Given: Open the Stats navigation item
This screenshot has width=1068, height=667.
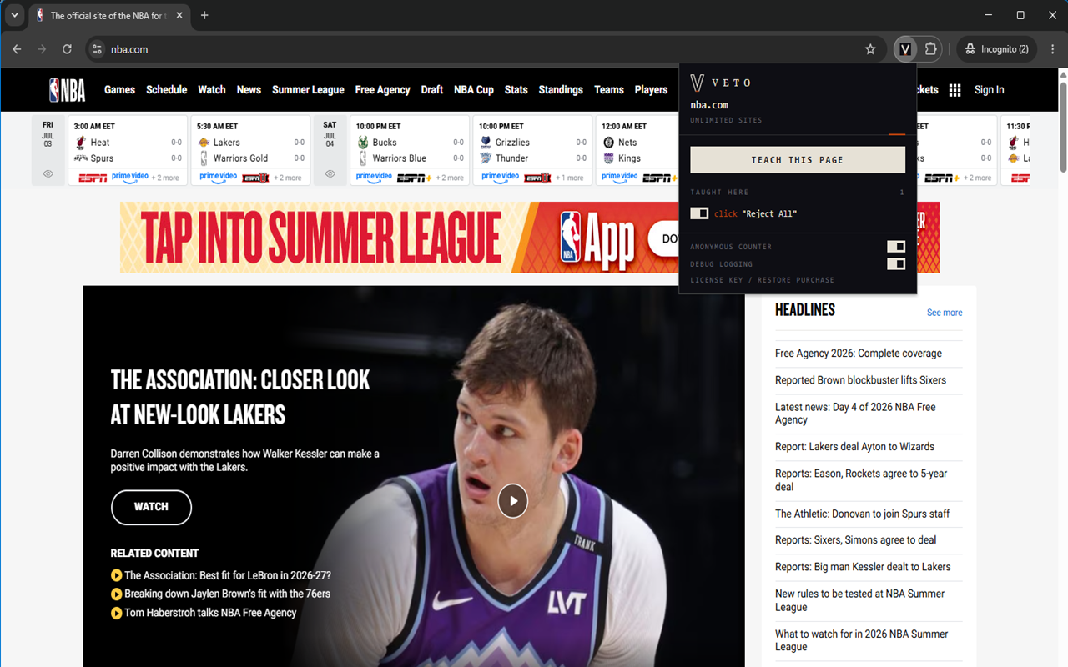Looking at the screenshot, I should click(x=516, y=90).
